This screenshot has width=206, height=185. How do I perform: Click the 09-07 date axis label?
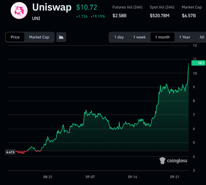click(90, 177)
